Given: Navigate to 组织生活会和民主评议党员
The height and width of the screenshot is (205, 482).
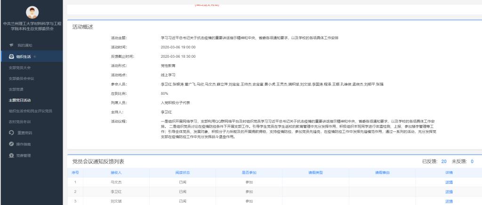Looking at the screenshot, I should tap(30, 111).
